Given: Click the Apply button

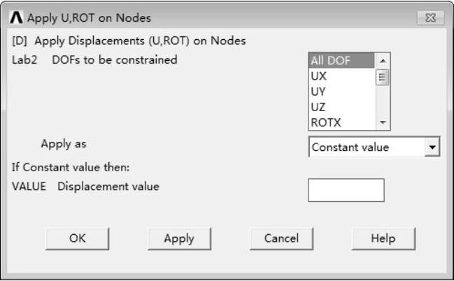Looking at the screenshot, I should click(x=179, y=238).
